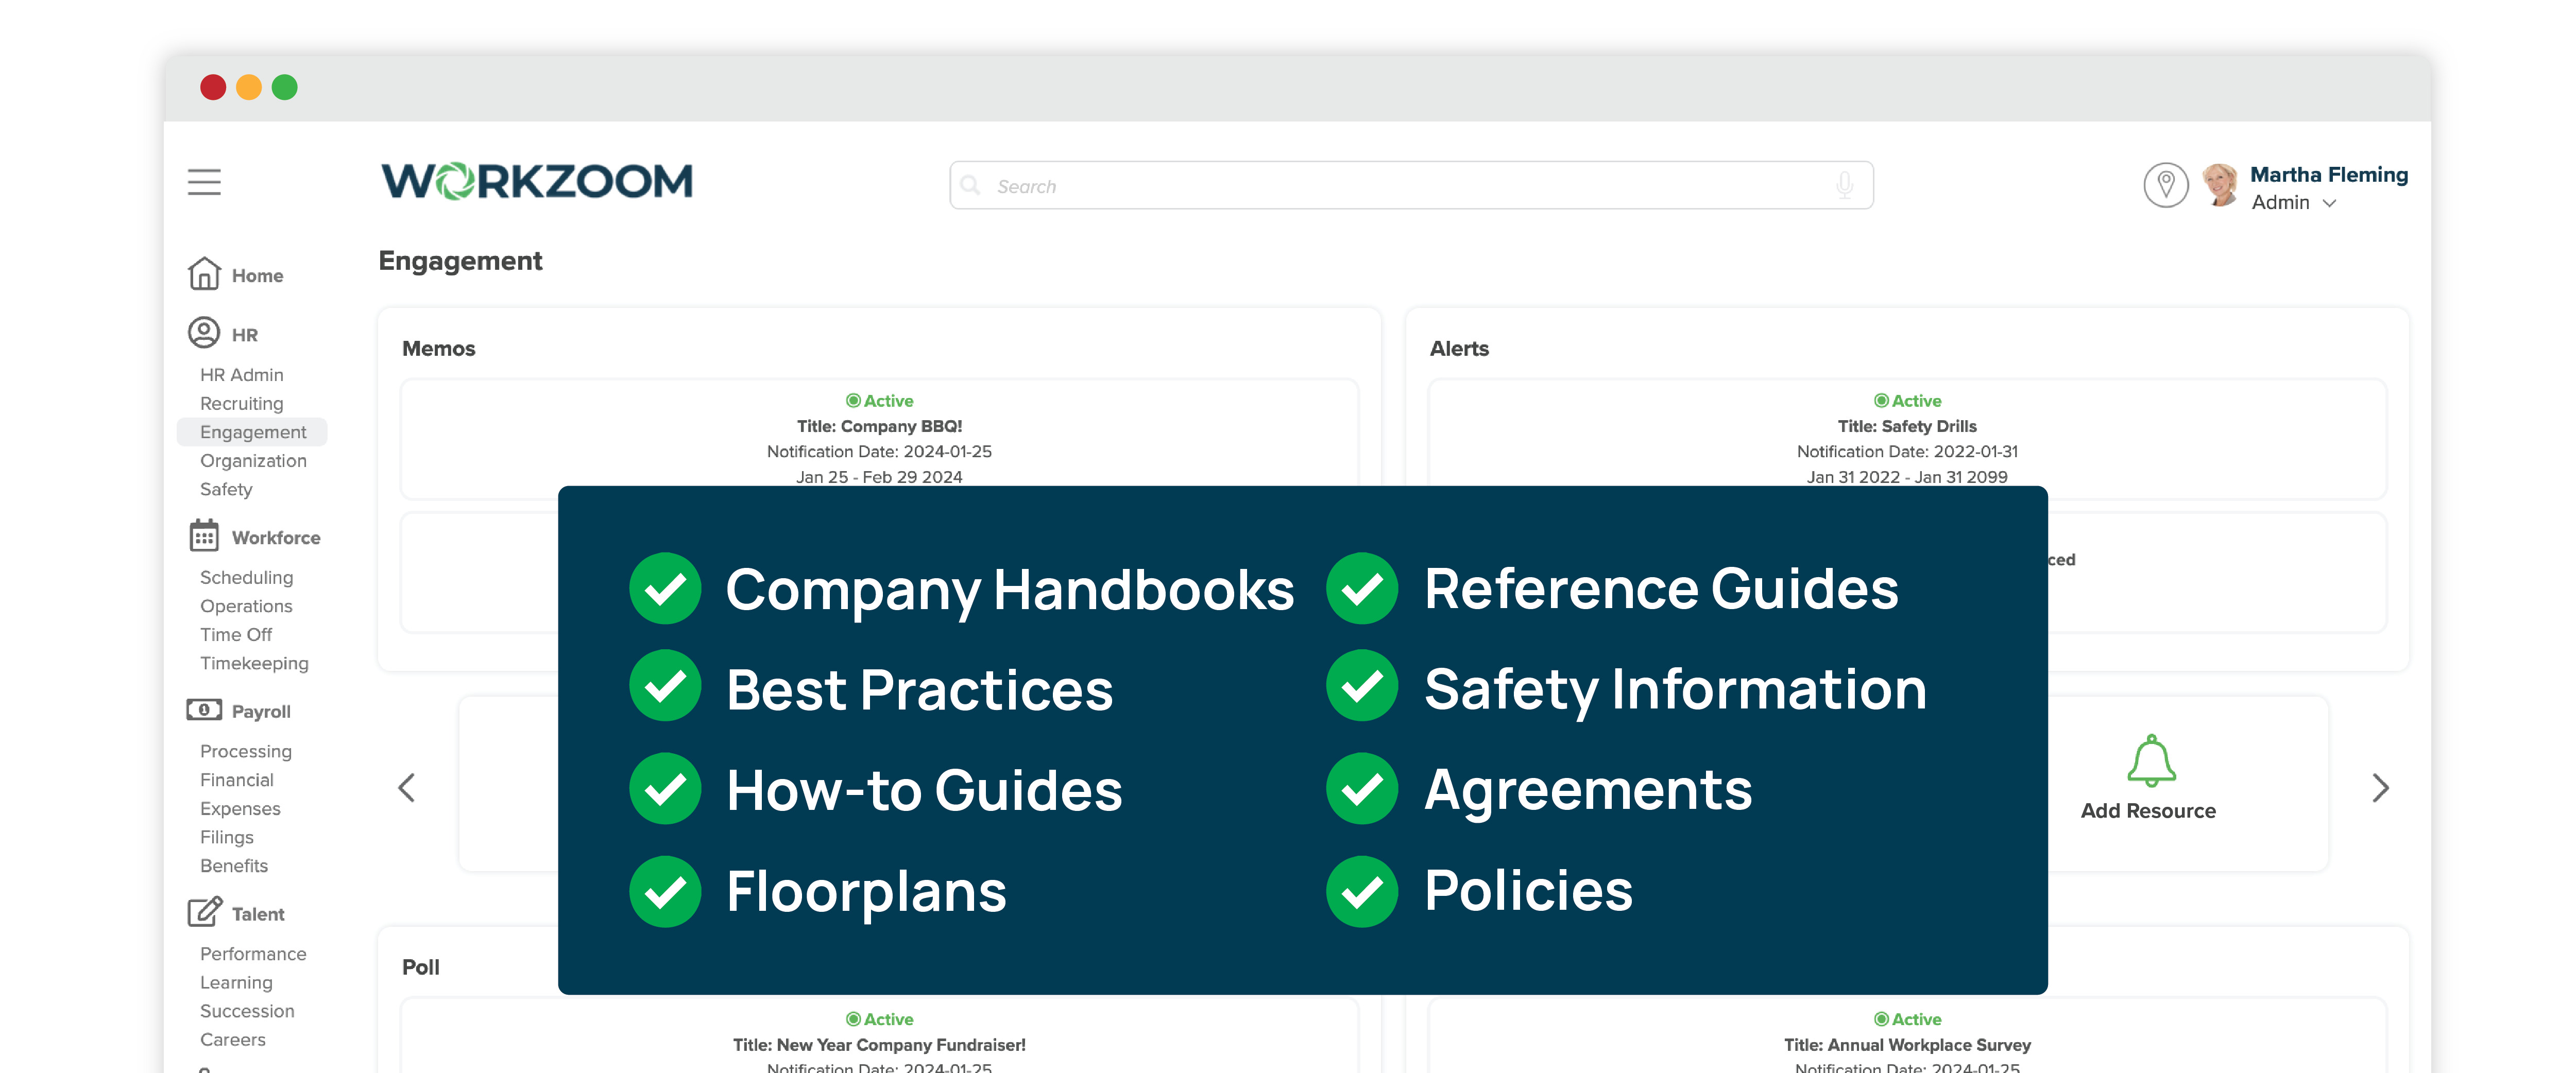This screenshot has height=1073, width=2576.
Task: Open the Annual Workplace Survey card
Action: tap(1907, 1036)
